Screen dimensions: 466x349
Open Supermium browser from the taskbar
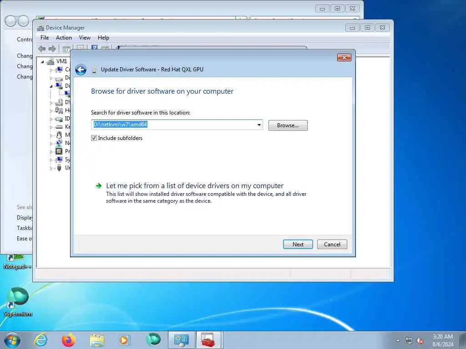(153, 339)
